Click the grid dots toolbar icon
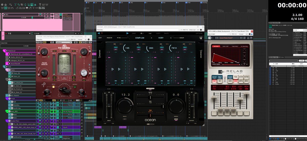This screenshot has height=141, width=307. [22, 5]
